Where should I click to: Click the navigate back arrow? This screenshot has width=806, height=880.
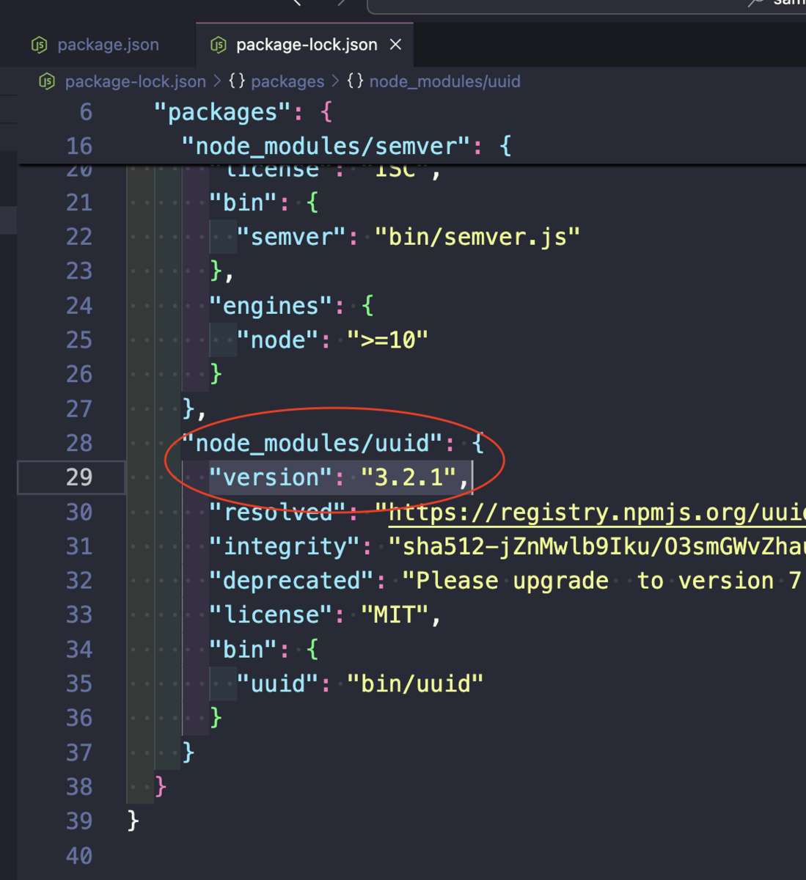pos(296,4)
